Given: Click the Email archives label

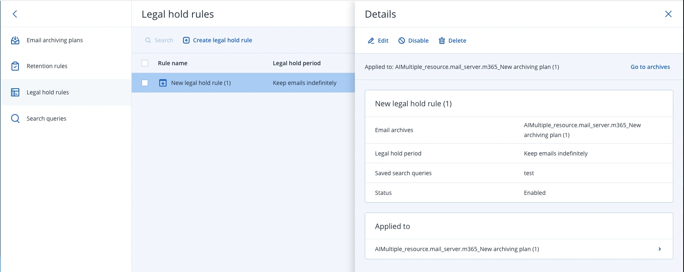Looking at the screenshot, I should [394, 130].
